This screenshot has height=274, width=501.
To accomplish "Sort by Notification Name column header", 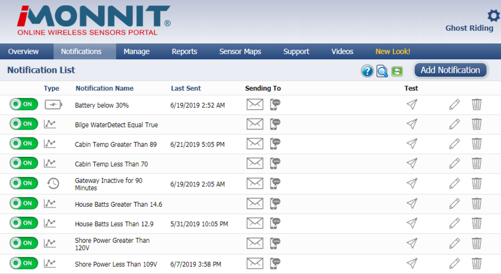I will [104, 88].
